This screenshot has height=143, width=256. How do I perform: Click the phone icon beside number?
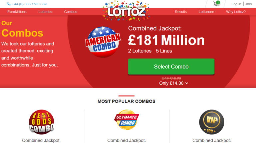(9, 4)
